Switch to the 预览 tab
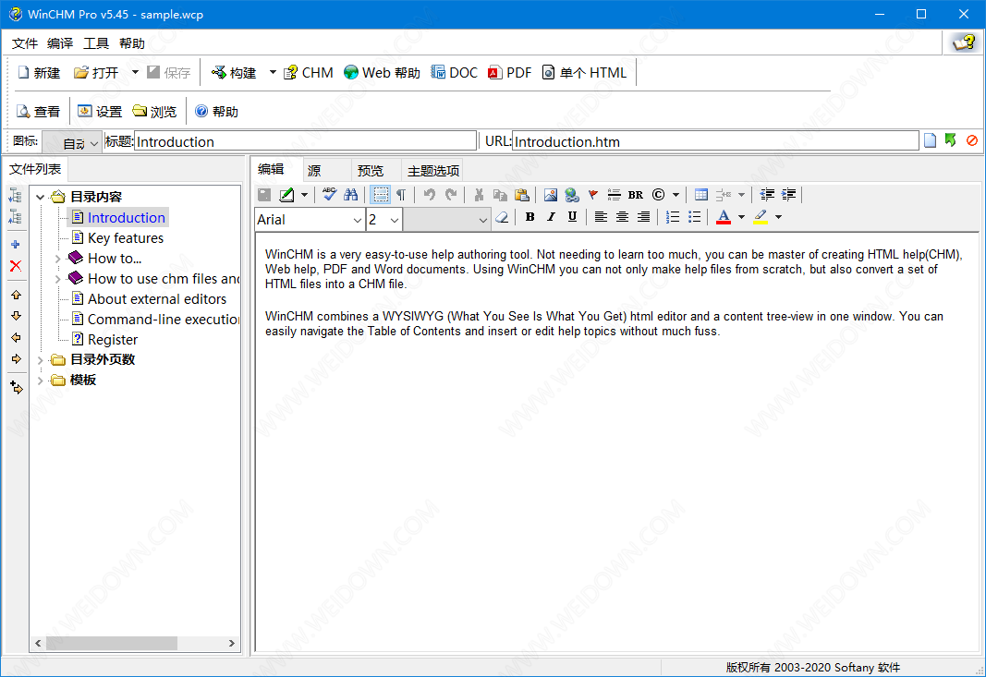Image resolution: width=986 pixels, height=677 pixels. tap(371, 171)
